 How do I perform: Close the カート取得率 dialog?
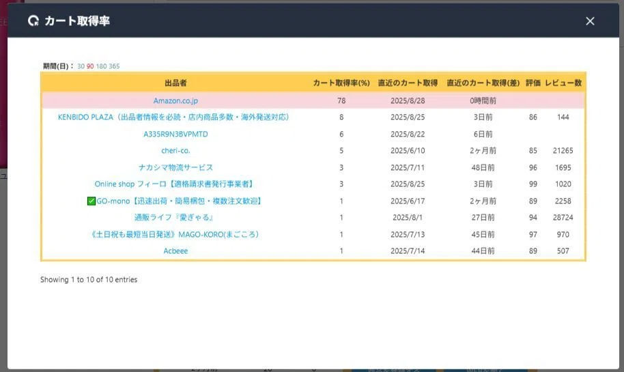tap(590, 21)
